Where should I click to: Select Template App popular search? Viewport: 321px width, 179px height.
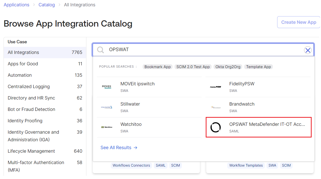tap(258, 67)
